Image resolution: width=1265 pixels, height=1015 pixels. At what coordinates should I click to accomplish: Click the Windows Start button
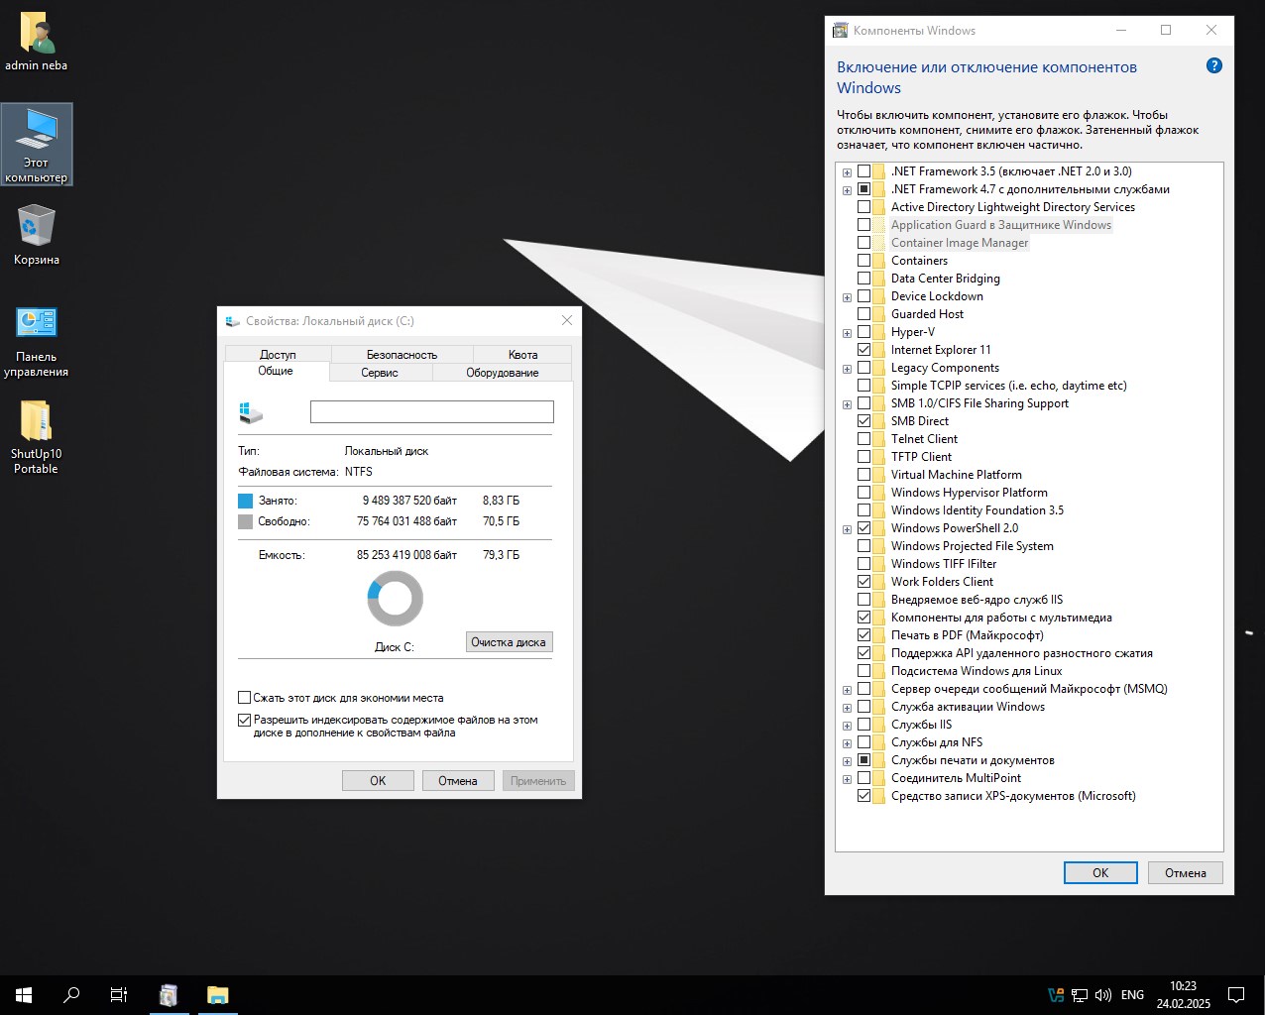(x=24, y=995)
